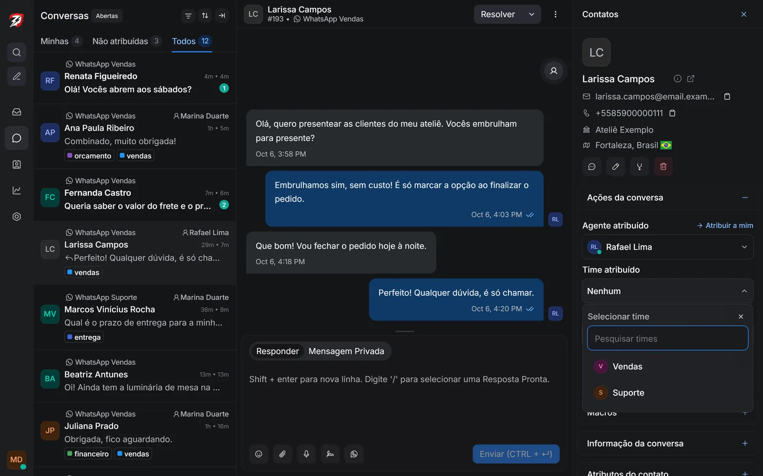
Task: Open the emoji picker in the composer
Action: 258,454
